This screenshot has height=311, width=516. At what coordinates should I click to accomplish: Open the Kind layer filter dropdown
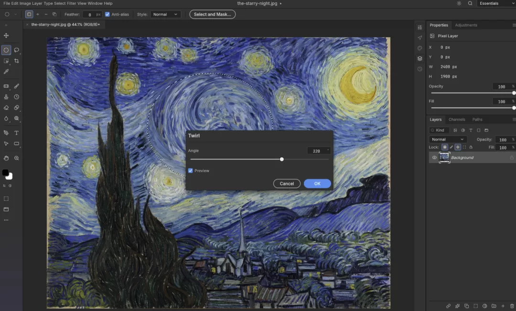pos(439,130)
